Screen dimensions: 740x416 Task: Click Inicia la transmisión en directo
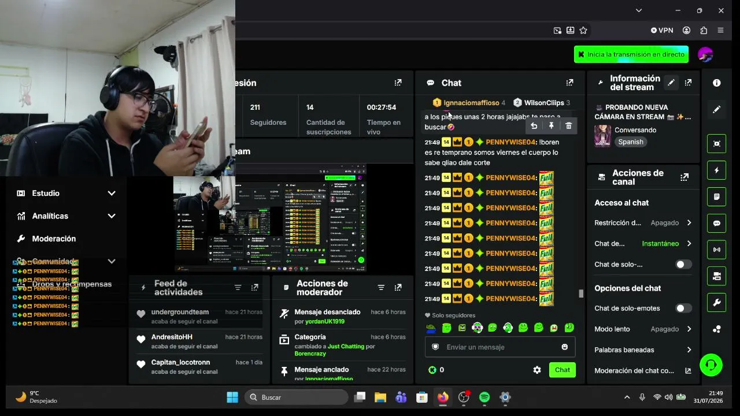pos(631,54)
